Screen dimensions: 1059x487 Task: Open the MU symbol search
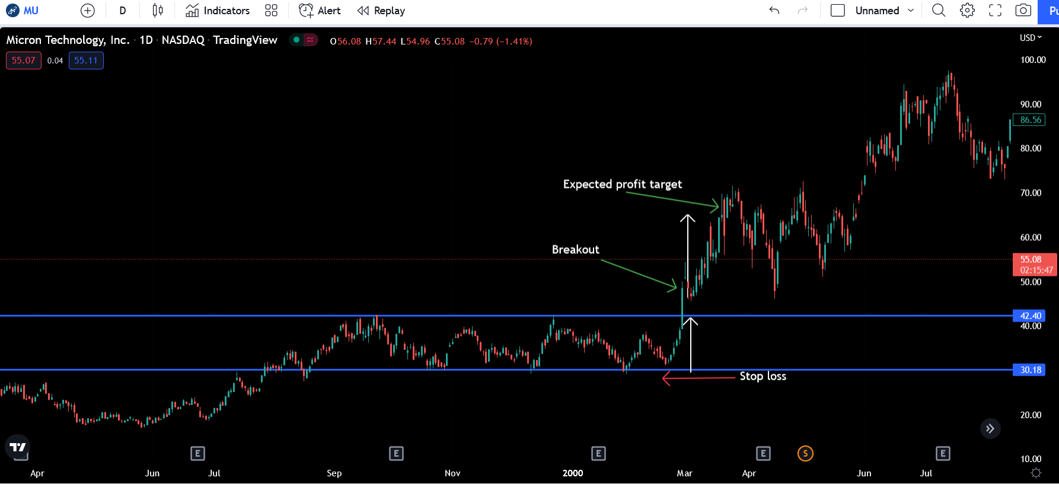pyautogui.click(x=23, y=11)
